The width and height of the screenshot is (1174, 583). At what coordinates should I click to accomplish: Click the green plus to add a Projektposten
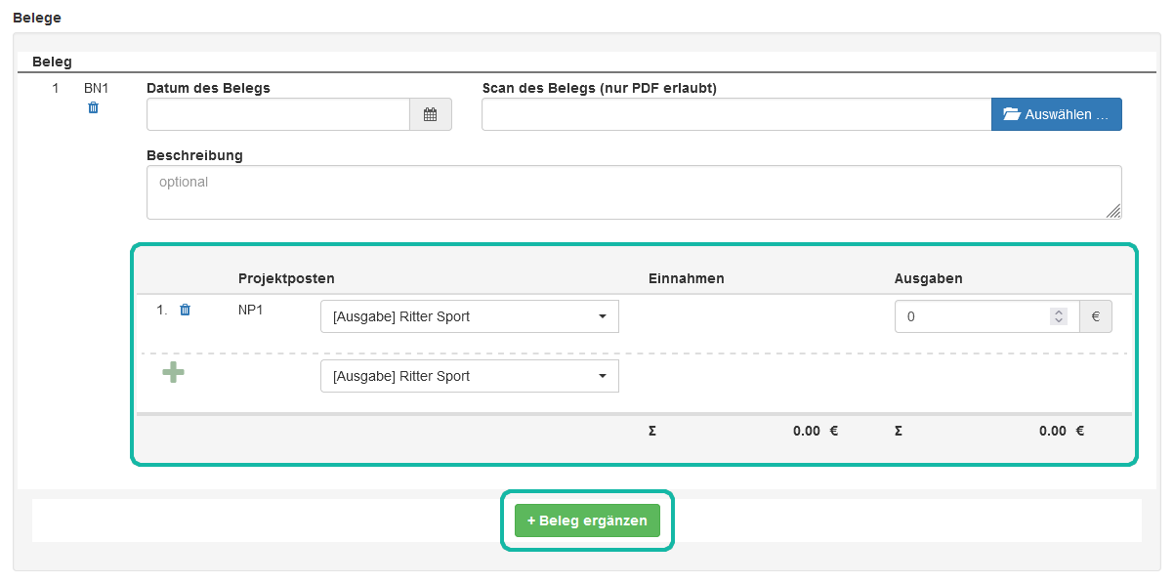click(x=173, y=372)
